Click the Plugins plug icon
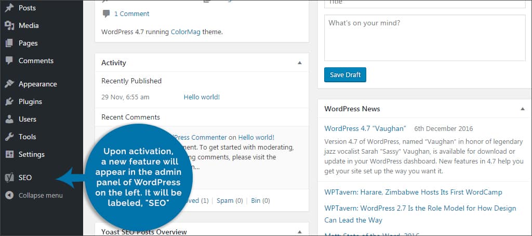This screenshot has height=236, width=532. point(9,101)
